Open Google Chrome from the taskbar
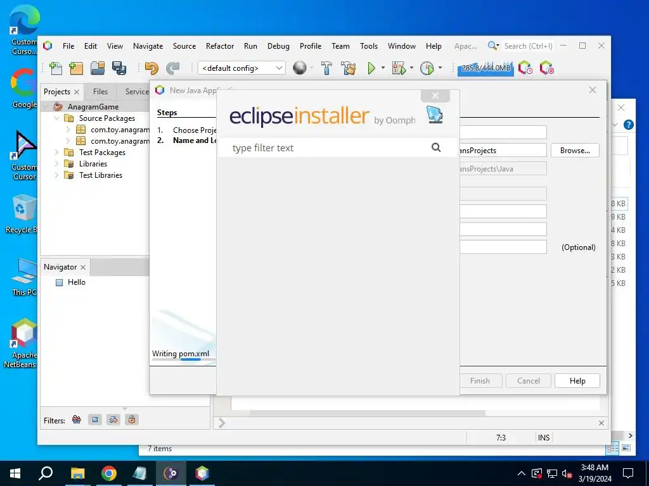649x486 pixels. tap(109, 473)
